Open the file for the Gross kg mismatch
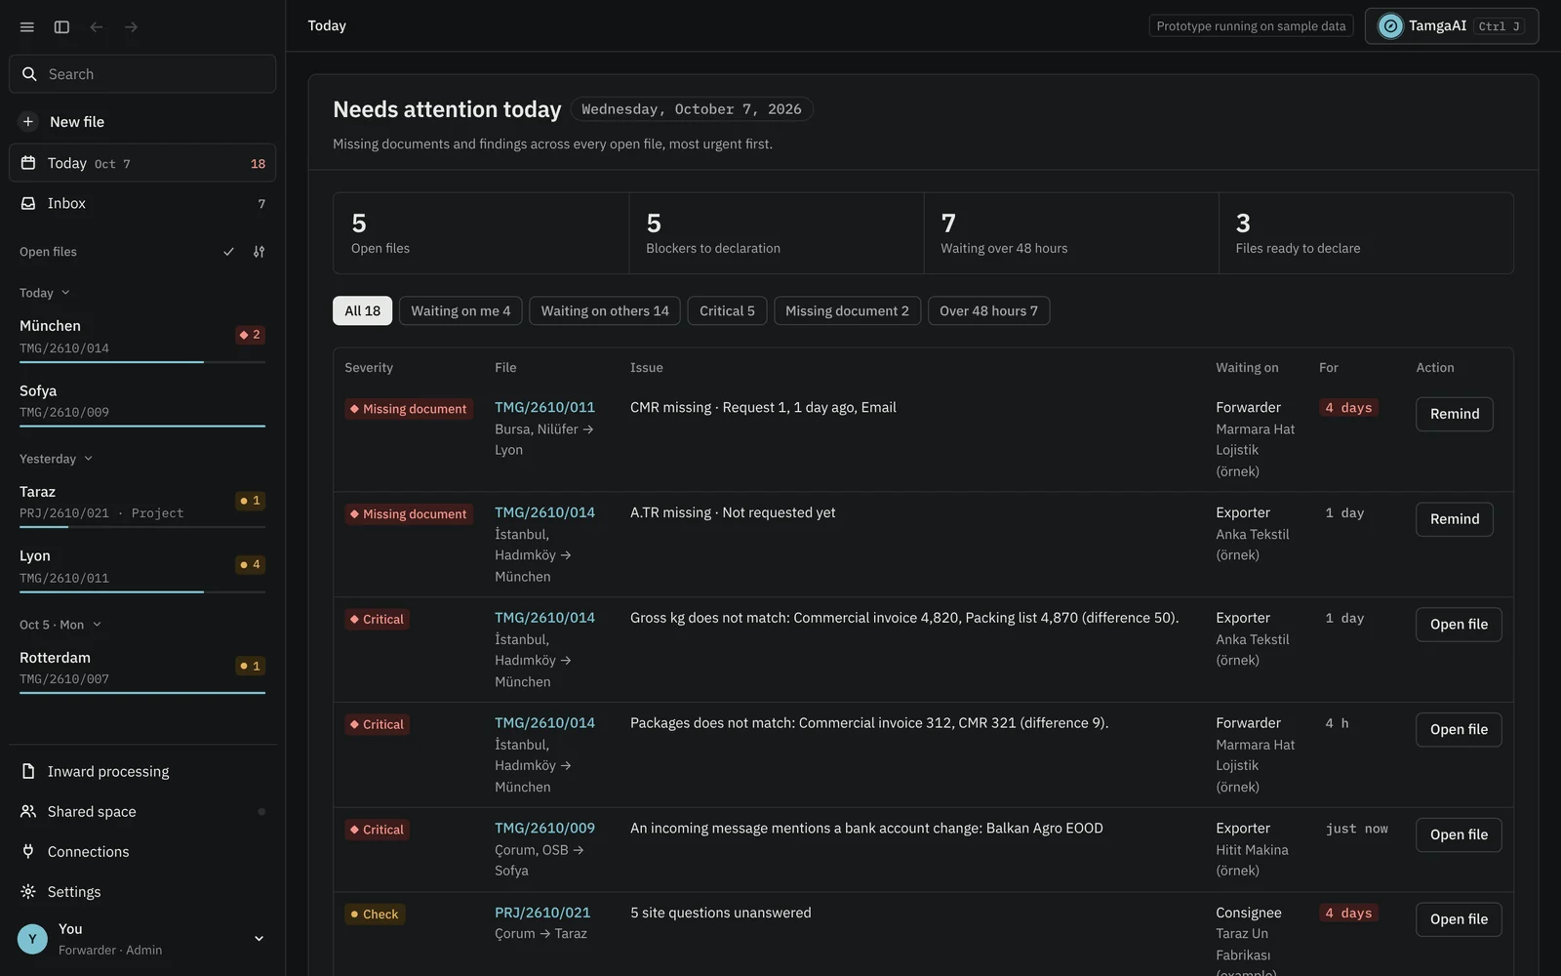This screenshot has height=976, width=1561. [x=1459, y=625]
